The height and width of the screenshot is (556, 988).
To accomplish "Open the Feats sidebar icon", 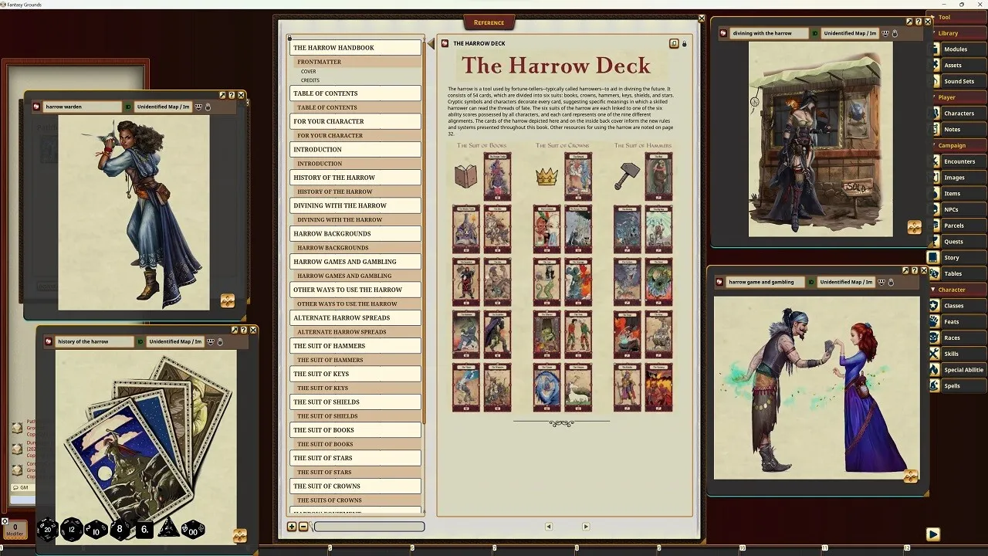I will pos(934,321).
